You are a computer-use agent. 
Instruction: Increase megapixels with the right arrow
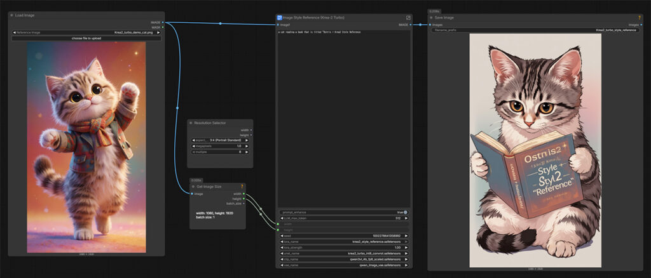point(247,146)
